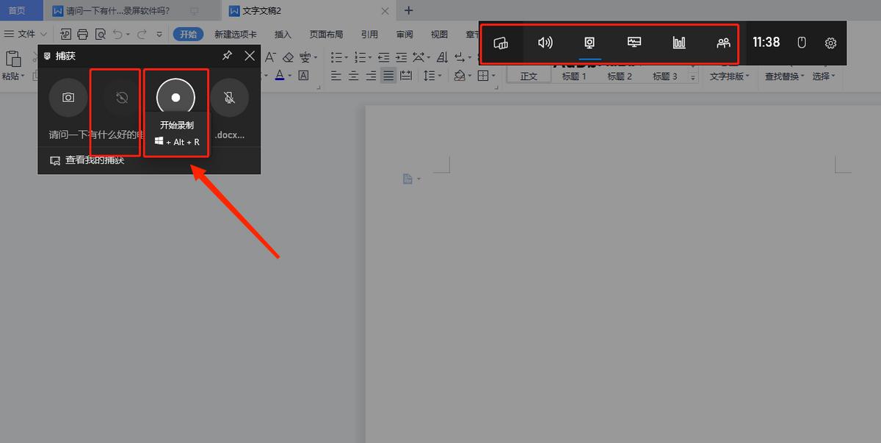The width and height of the screenshot is (881, 443).
Task: Pin the capture panel with the pin icon
Action: click(228, 56)
